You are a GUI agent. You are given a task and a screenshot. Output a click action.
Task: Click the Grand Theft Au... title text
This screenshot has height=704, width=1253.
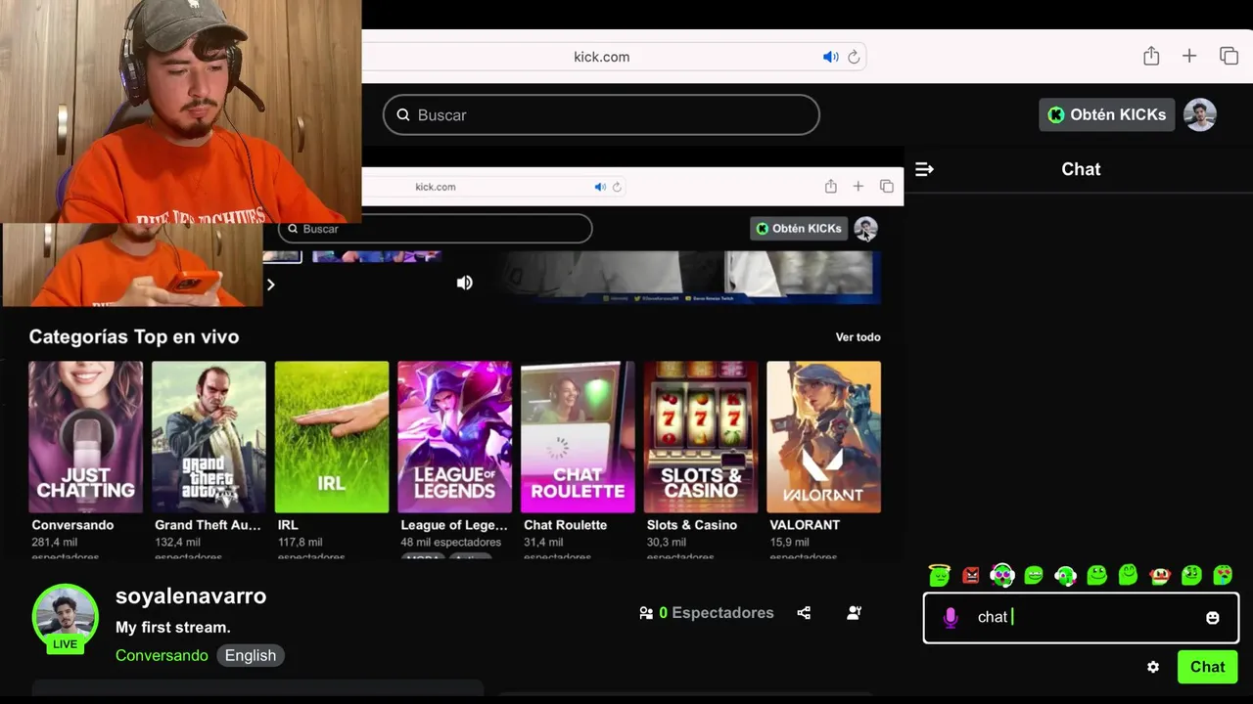[x=208, y=525]
